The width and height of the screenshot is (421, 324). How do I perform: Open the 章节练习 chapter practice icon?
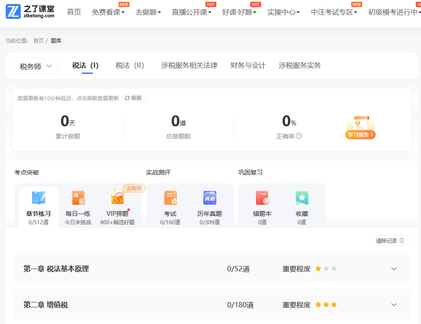coord(39,199)
